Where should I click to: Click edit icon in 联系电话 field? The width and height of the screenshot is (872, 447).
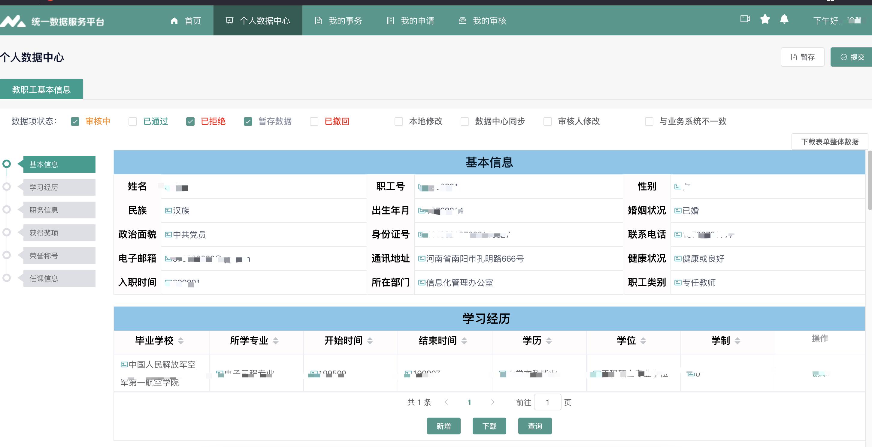point(678,235)
